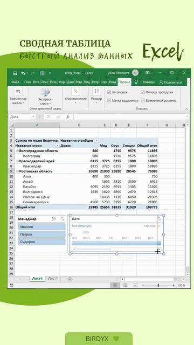Select column A header
Image resolution: width=194 pixels, height=345 pixels.
[37, 125]
